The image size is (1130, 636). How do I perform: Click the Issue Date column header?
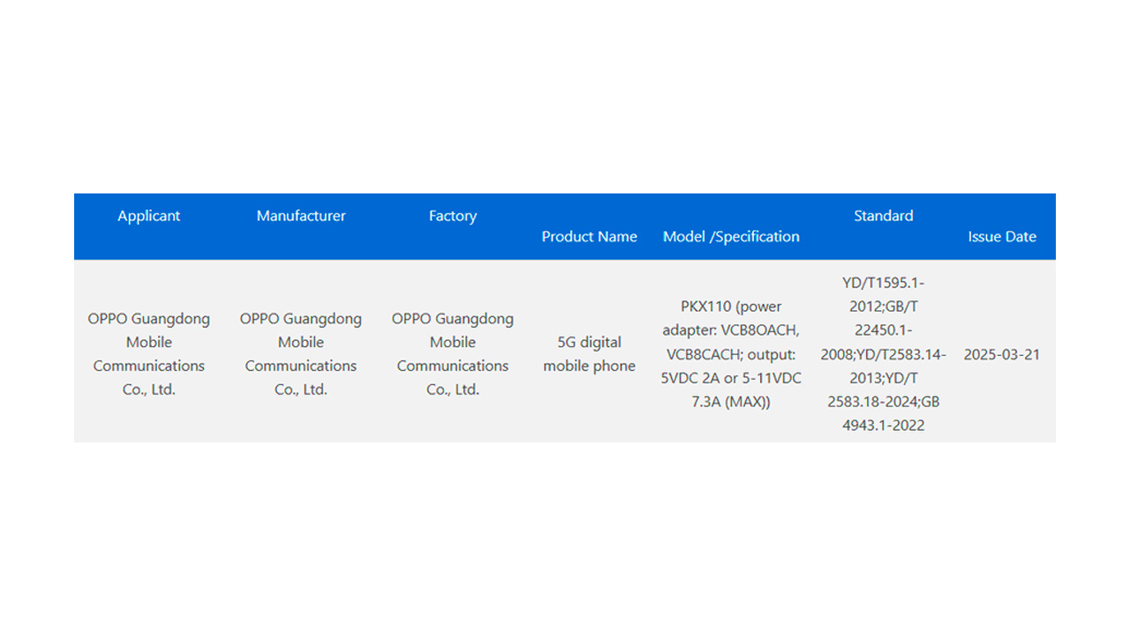(1002, 237)
